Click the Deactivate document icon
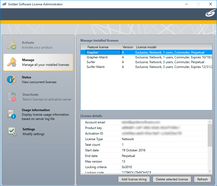This screenshot has height=186, width=217. click(x=12, y=97)
